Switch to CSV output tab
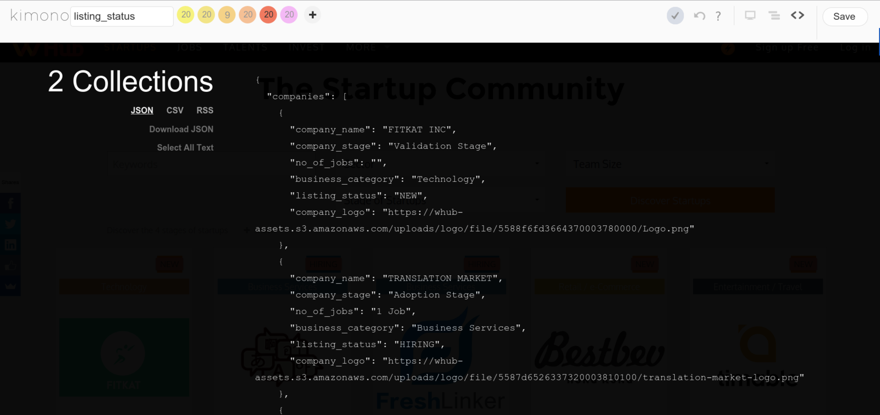The height and width of the screenshot is (415, 880). click(175, 110)
